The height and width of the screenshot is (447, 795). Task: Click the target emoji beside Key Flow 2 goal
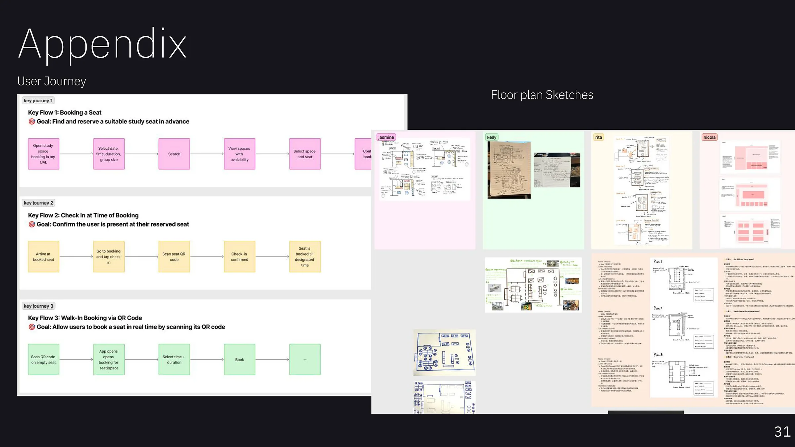click(x=32, y=224)
